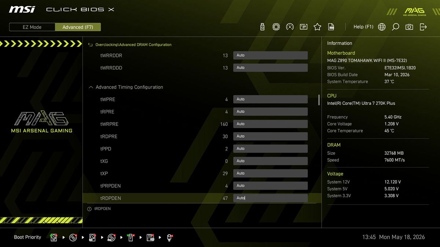The image size is (440, 247).
Task: Select the USB hard disk boot device
Action: click(92, 237)
